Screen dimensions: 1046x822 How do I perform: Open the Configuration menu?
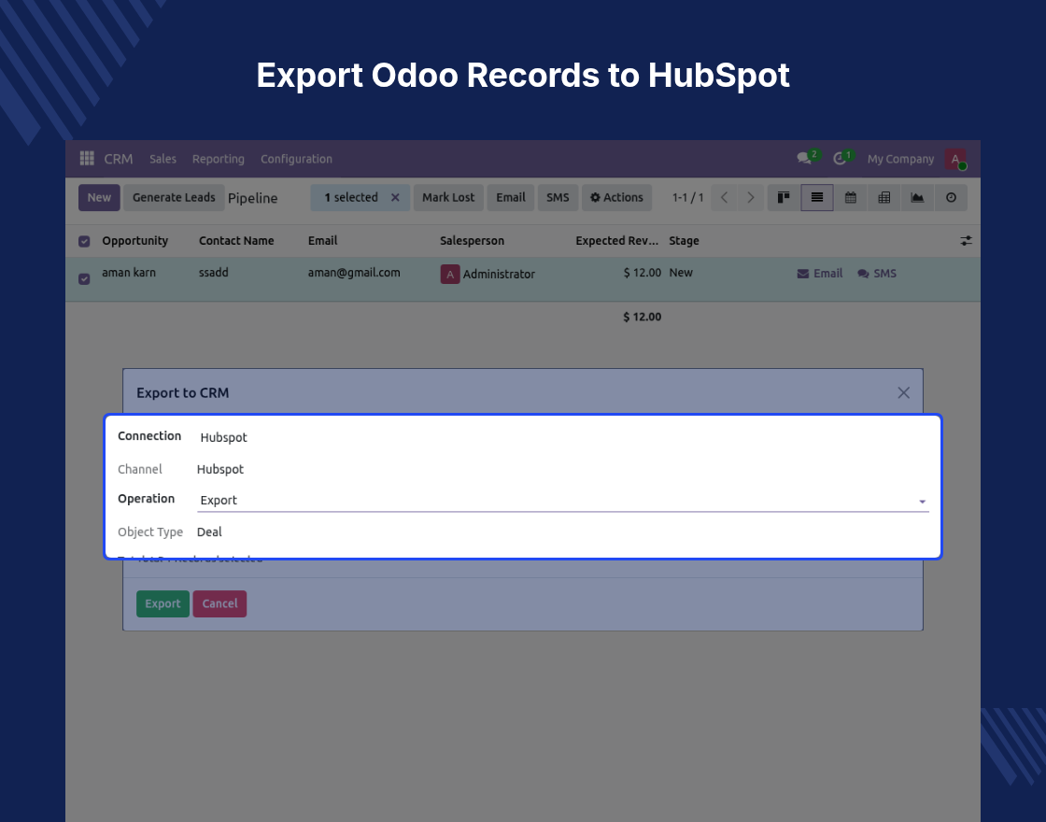point(296,159)
